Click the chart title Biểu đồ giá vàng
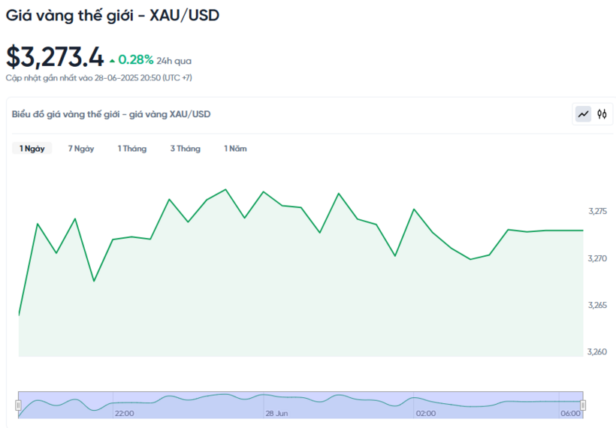The image size is (616, 428). tap(111, 114)
